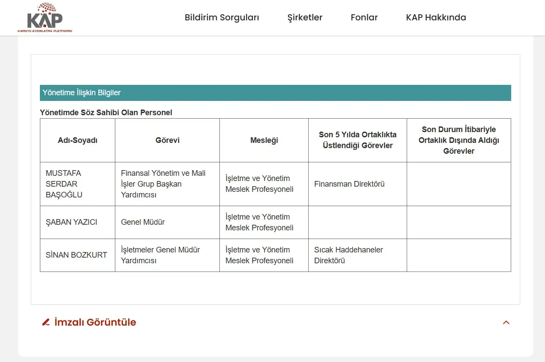Click the Görevi column header
This screenshot has height=362, width=545.
tap(167, 140)
